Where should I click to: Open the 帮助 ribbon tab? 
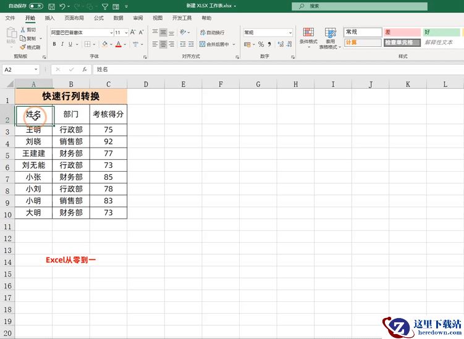[206, 18]
